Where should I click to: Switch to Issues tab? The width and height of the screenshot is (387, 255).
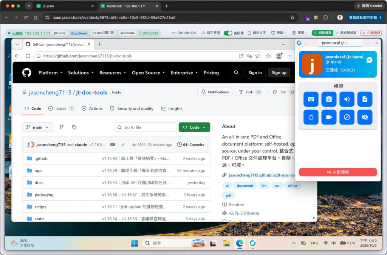[61, 108]
